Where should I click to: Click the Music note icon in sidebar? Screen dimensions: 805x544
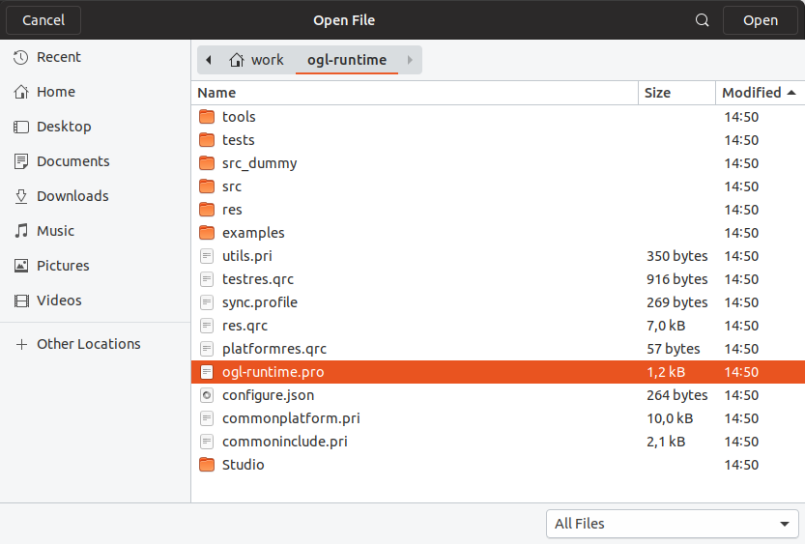(x=21, y=232)
